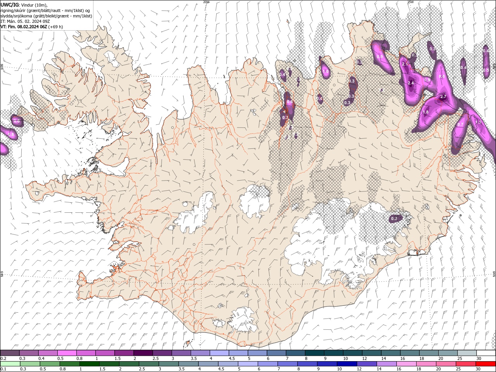The height and width of the screenshot is (372, 496).
Task: Click the 15W longitude label
Action: [410, 2]
